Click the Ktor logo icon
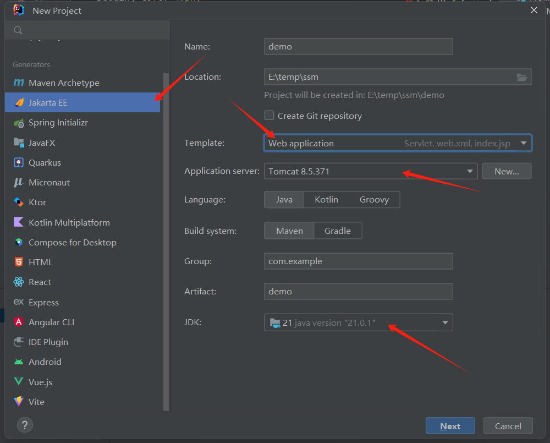Viewport: 550px width, 443px height. (19, 202)
